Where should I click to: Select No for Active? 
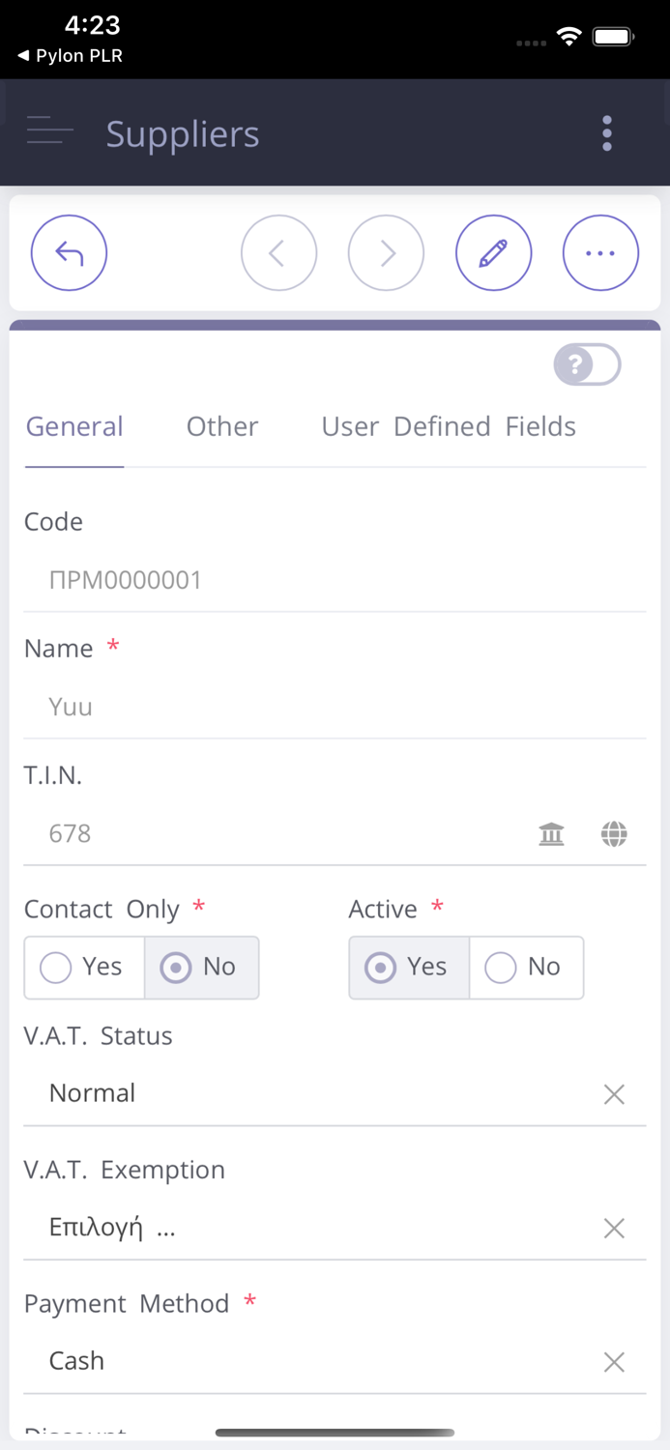click(x=526, y=967)
